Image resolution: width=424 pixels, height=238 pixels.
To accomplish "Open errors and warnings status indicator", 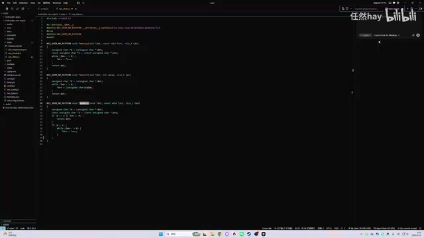I will pyautogui.click(x=31, y=228).
